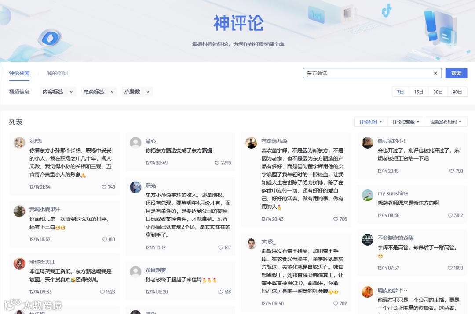475x314 pixels.
Task: Open username link my sunshine
Action: pos(393,193)
